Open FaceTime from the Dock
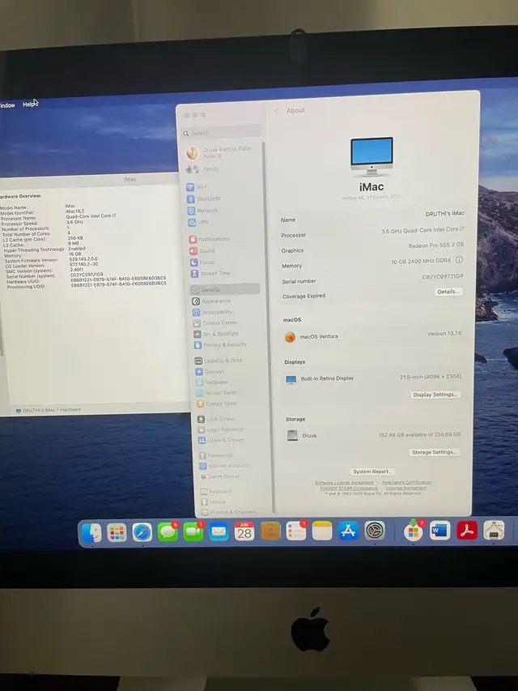The width and height of the screenshot is (518, 691). coord(193,532)
